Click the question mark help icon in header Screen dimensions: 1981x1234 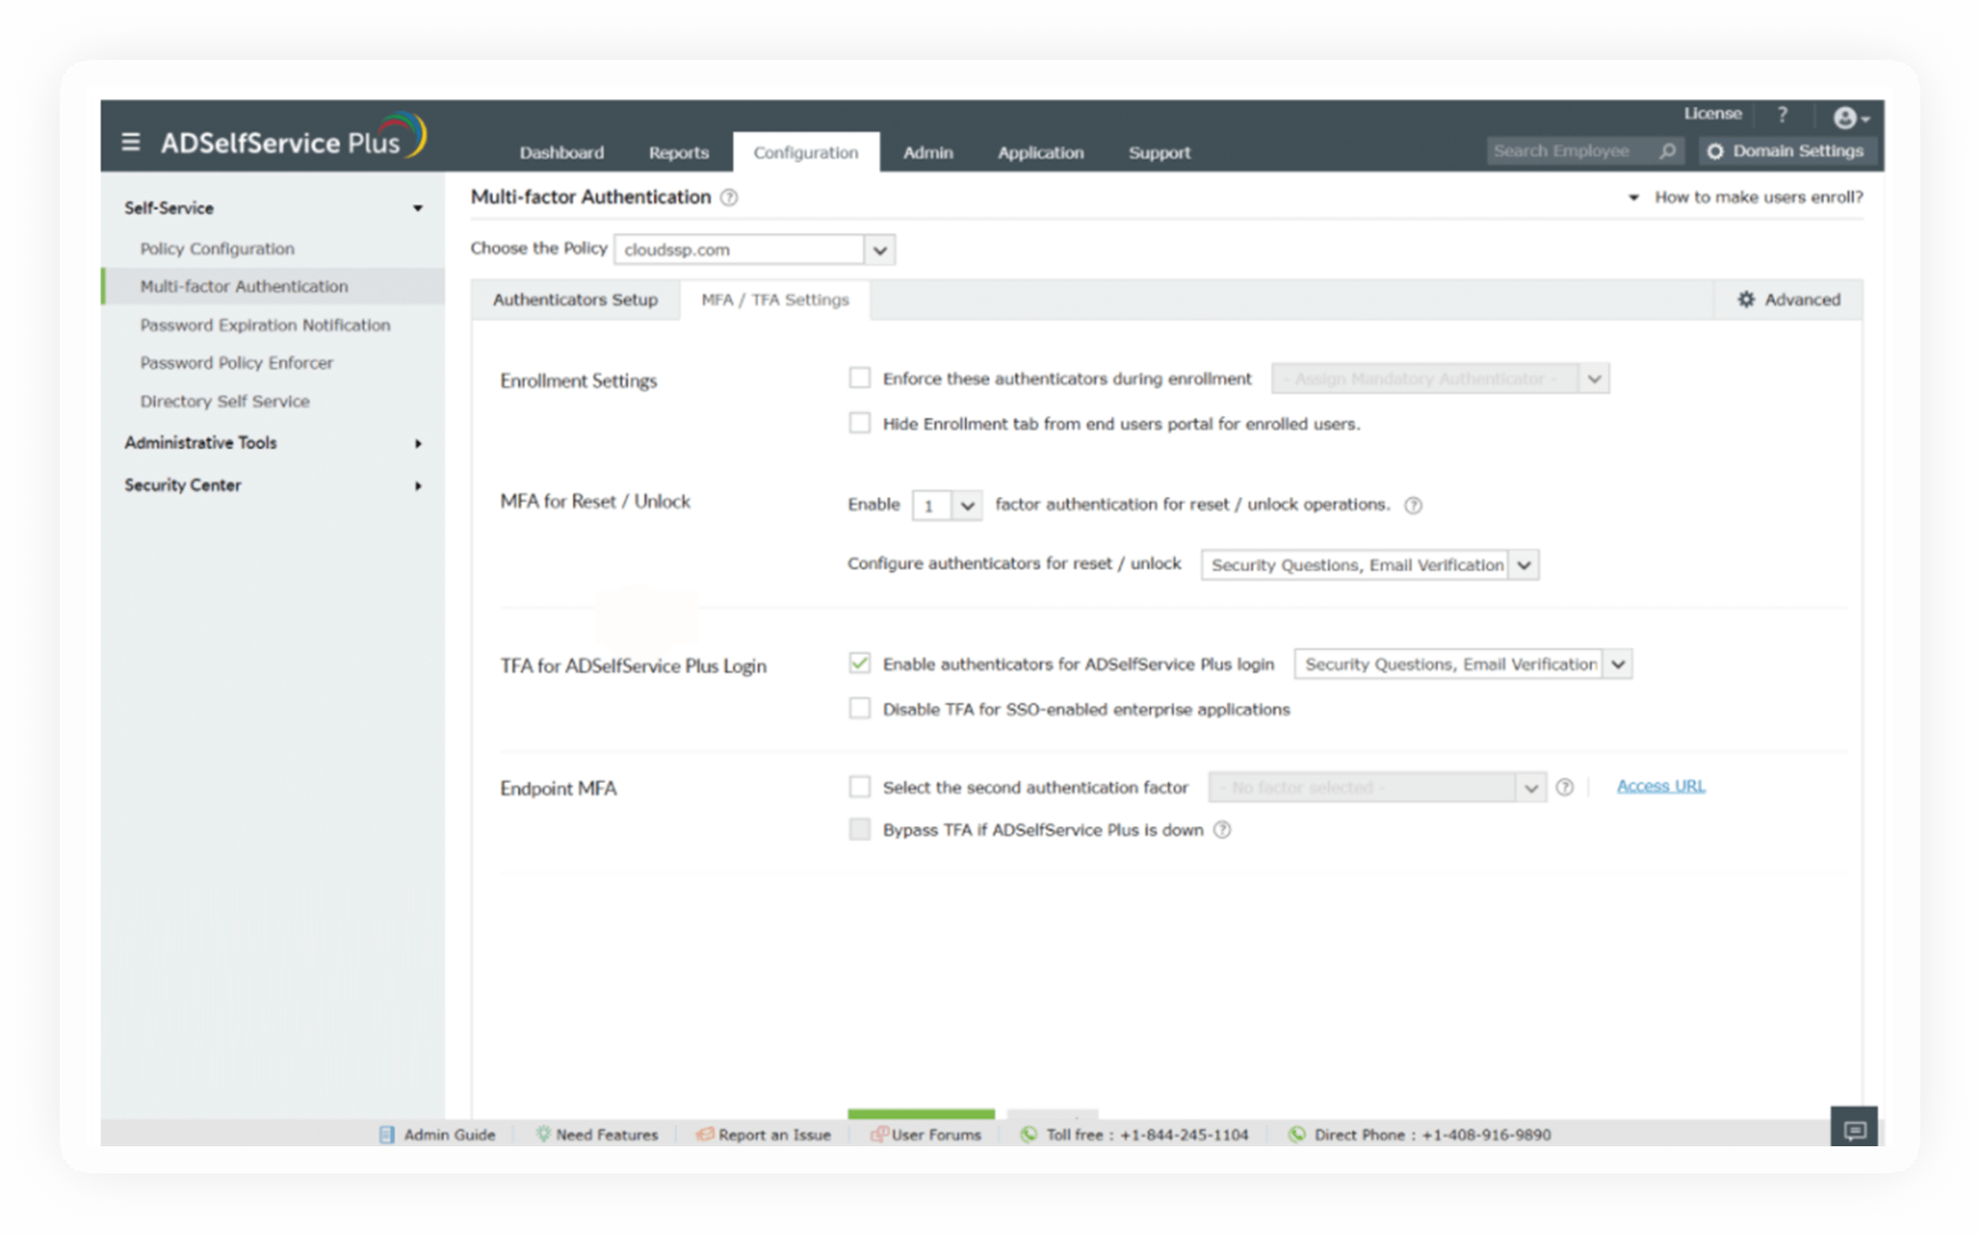tap(1782, 114)
